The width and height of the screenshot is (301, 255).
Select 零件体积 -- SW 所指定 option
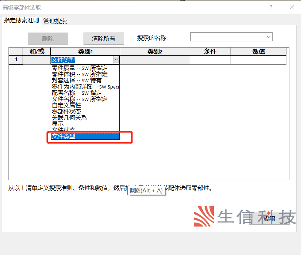tap(85, 74)
